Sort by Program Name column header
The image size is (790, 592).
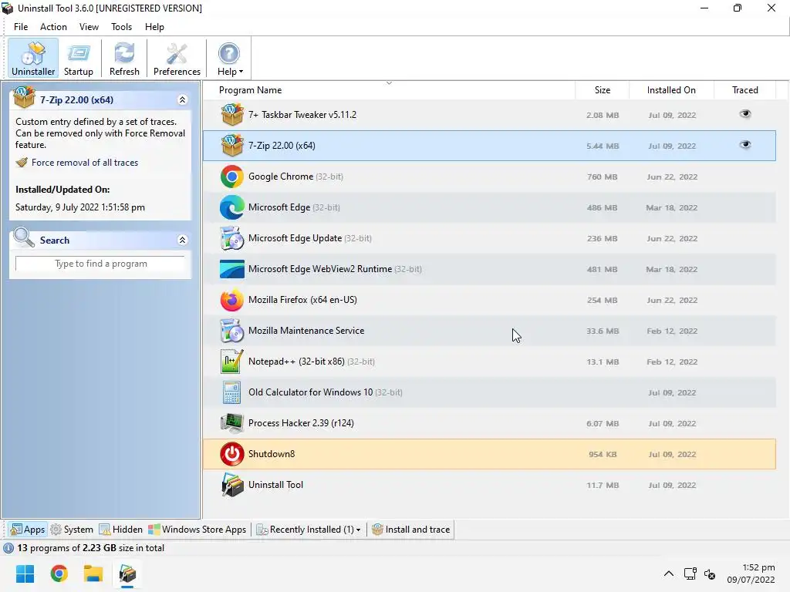[389, 90]
